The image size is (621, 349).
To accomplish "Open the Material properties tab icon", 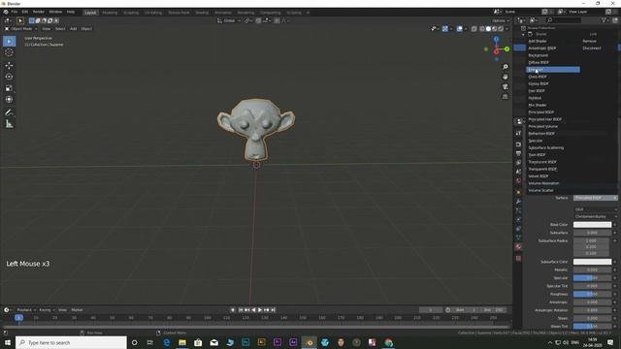I will click(x=518, y=246).
